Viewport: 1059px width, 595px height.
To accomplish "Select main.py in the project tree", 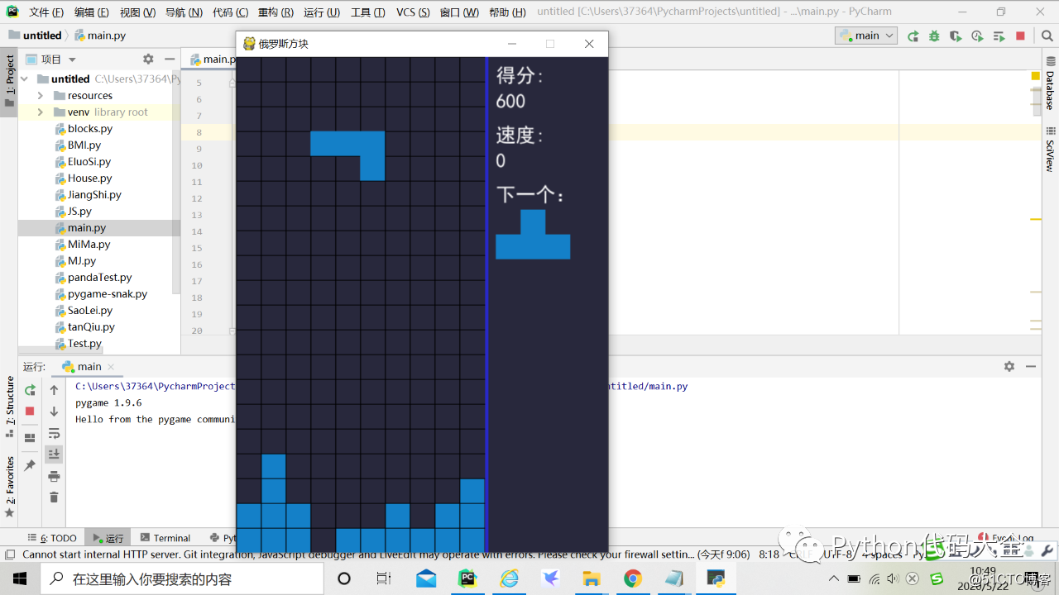I will pyautogui.click(x=86, y=228).
